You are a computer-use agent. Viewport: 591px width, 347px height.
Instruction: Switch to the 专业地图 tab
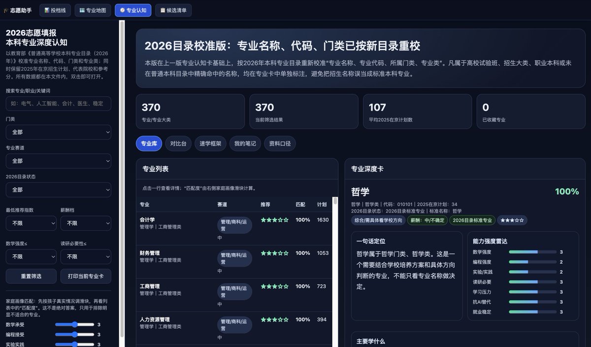point(93,10)
